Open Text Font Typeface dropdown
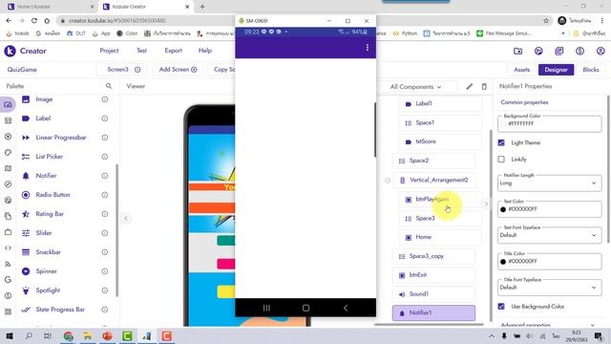Screen dimensions: 611x344 (x=550, y=235)
